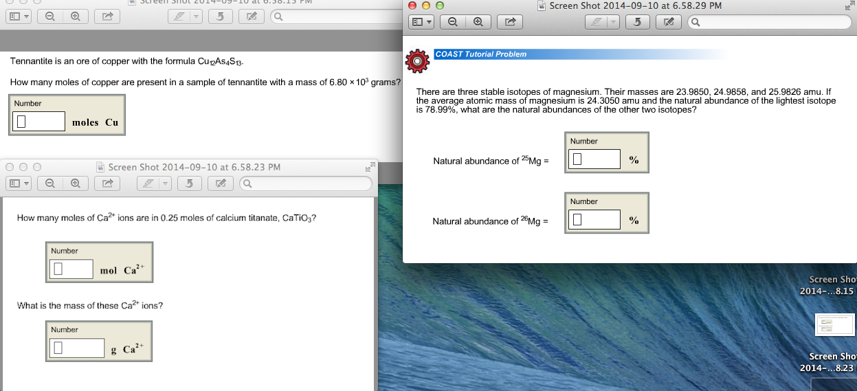The width and height of the screenshot is (857, 391).
Task: Rotate the calcium titanate image
Action: point(189,183)
